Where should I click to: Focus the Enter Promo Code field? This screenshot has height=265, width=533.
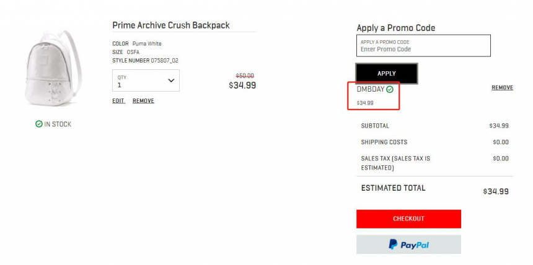click(423, 46)
